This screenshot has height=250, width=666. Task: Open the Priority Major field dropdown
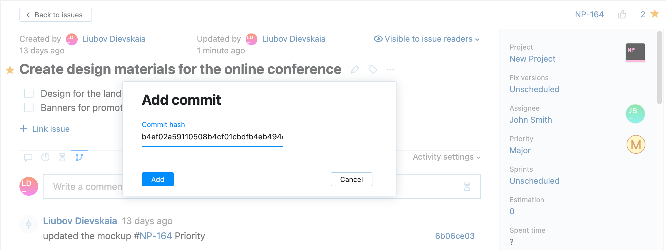click(x=520, y=150)
